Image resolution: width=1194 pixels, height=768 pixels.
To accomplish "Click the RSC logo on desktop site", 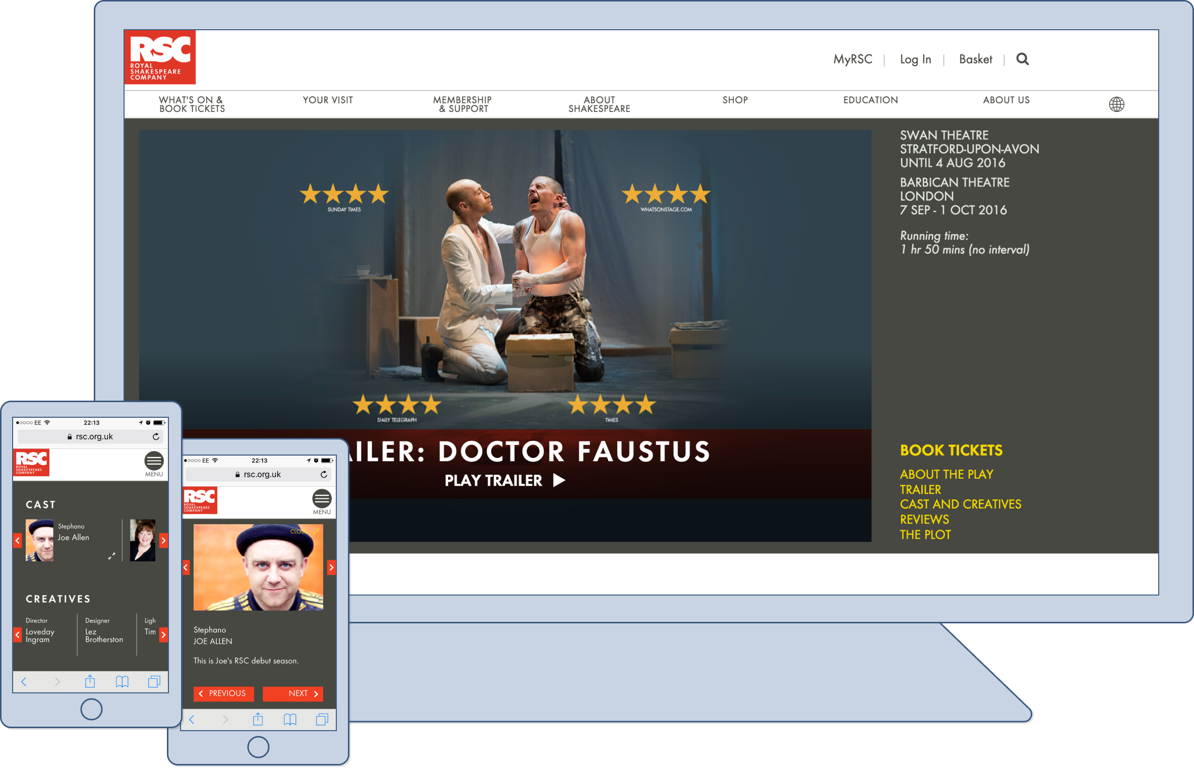I will click(x=160, y=57).
